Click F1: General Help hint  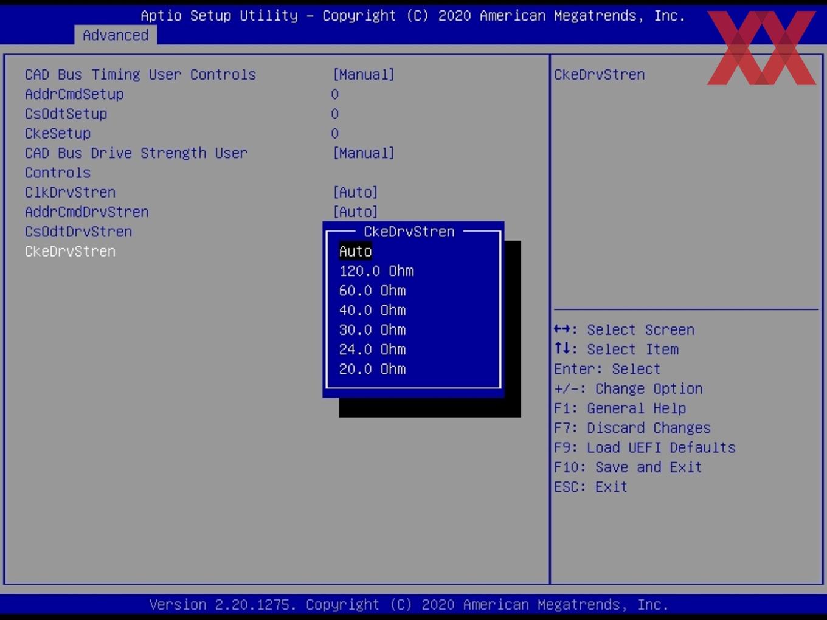pyautogui.click(x=620, y=408)
